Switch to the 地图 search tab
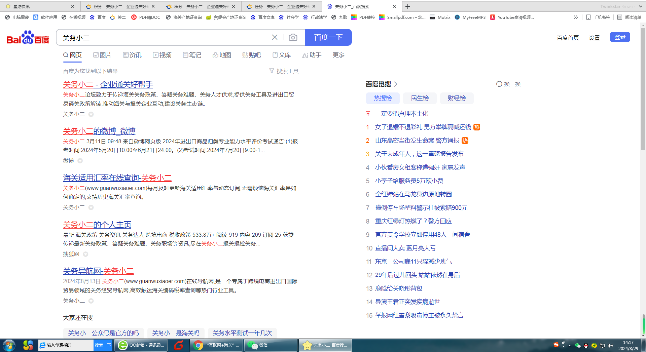646x352 pixels. tap(222, 55)
